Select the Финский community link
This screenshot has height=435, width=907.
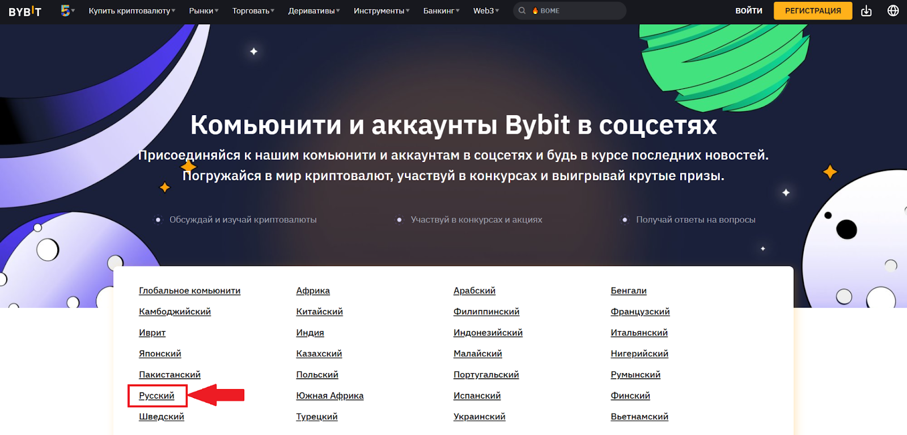(x=630, y=395)
